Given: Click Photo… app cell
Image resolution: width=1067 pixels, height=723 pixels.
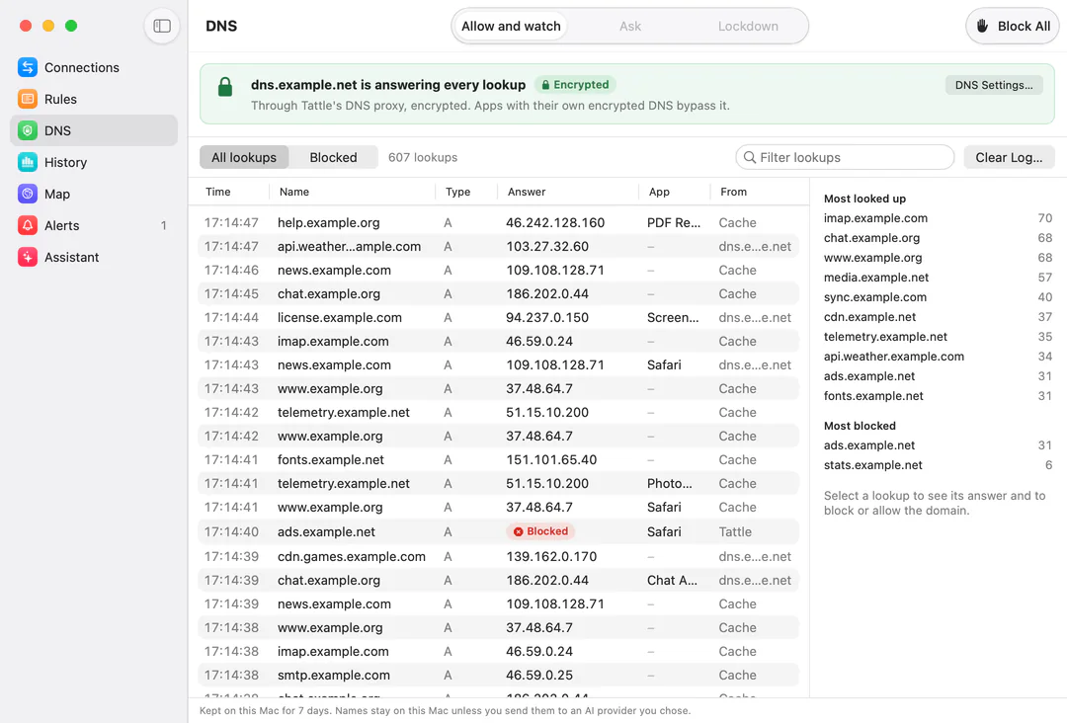Looking at the screenshot, I should [669, 484].
